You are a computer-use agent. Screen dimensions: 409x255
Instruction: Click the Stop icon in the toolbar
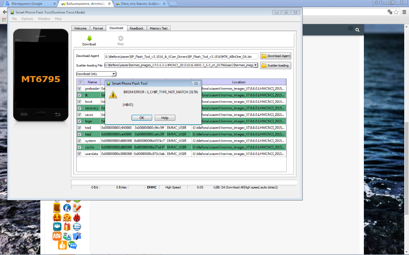tap(120, 38)
